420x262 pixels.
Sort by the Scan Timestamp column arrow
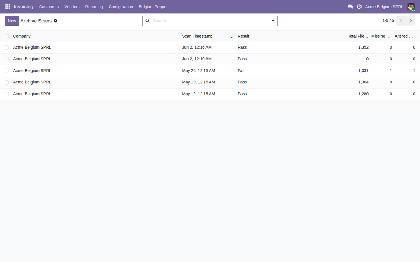click(232, 37)
